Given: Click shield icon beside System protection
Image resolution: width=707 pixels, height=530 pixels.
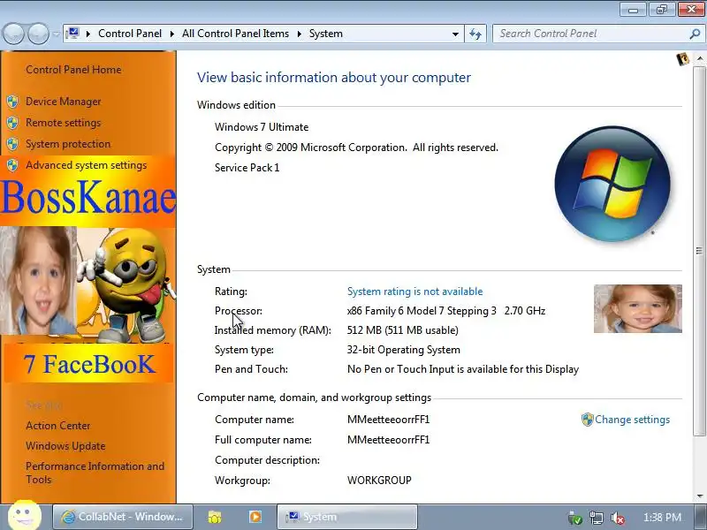Looking at the screenshot, I should pyautogui.click(x=12, y=144).
